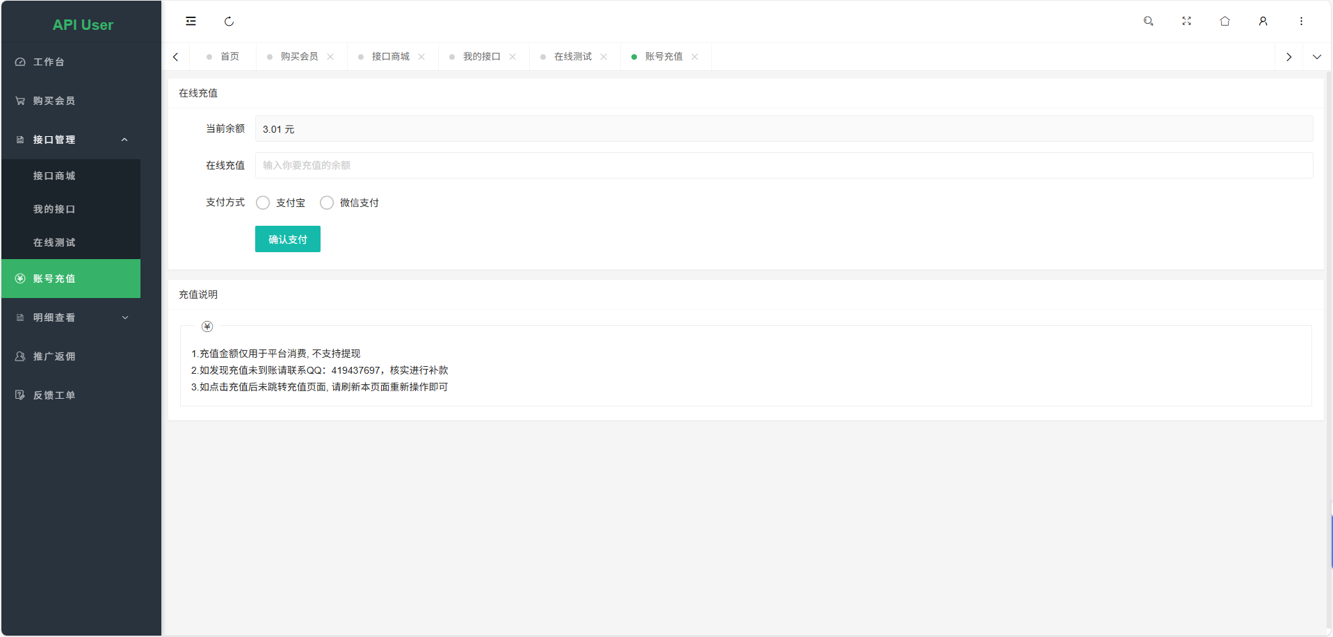Click the fullscreen icon
The height and width of the screenshot is (637, 1333).
tap(1187, 21)
